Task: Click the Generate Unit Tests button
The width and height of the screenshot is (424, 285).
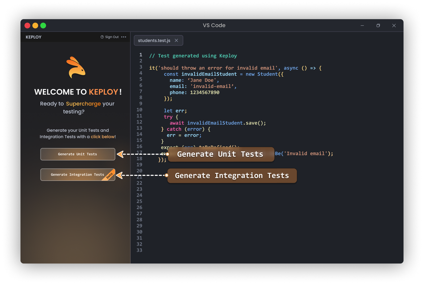Action: pyautogui.click(x=78, y=154)
